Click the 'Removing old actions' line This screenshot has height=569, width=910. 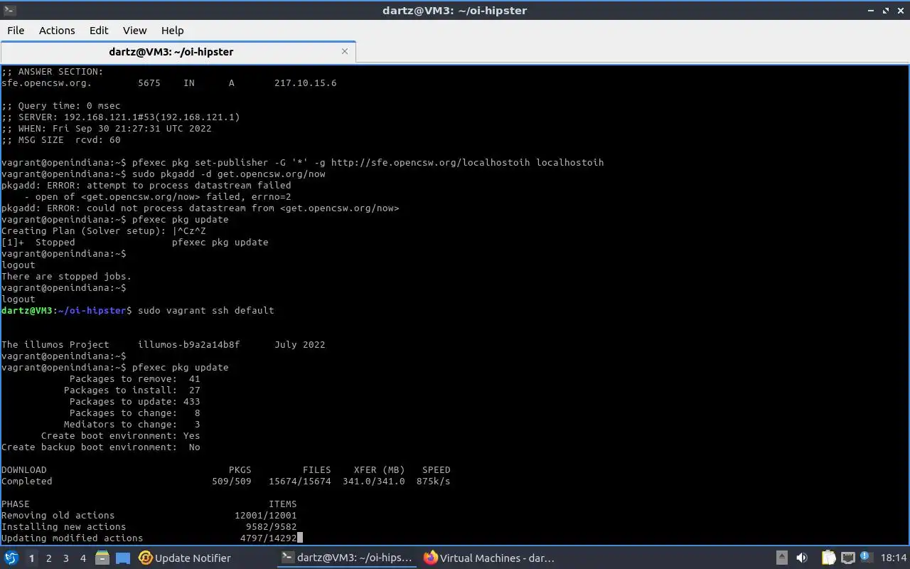149,516
